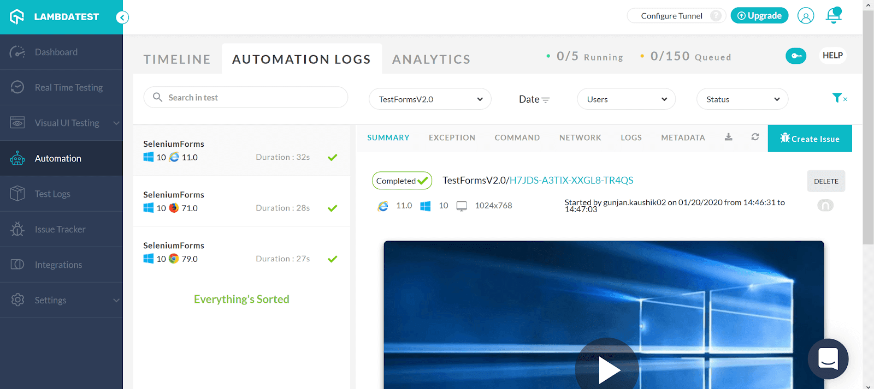874x389 pixels.
Task: Delete the test with DELETE button
Action: pos(826,182)
